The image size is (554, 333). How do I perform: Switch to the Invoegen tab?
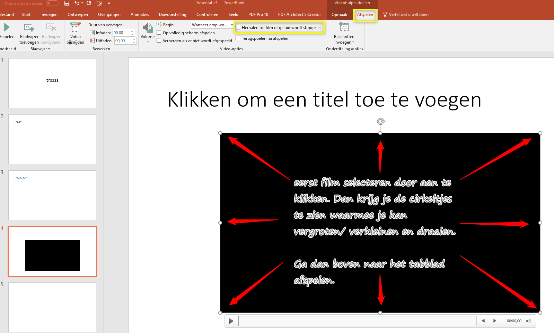(x=49, y=15)
